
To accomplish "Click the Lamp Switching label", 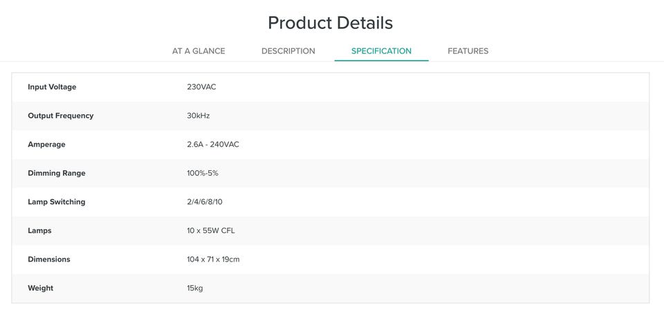I will pos(56,202).
